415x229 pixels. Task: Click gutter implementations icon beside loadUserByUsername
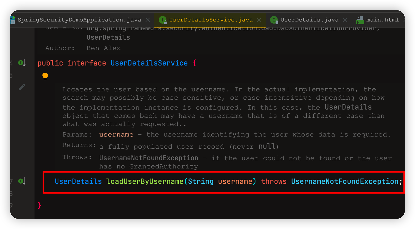(22, 181)
